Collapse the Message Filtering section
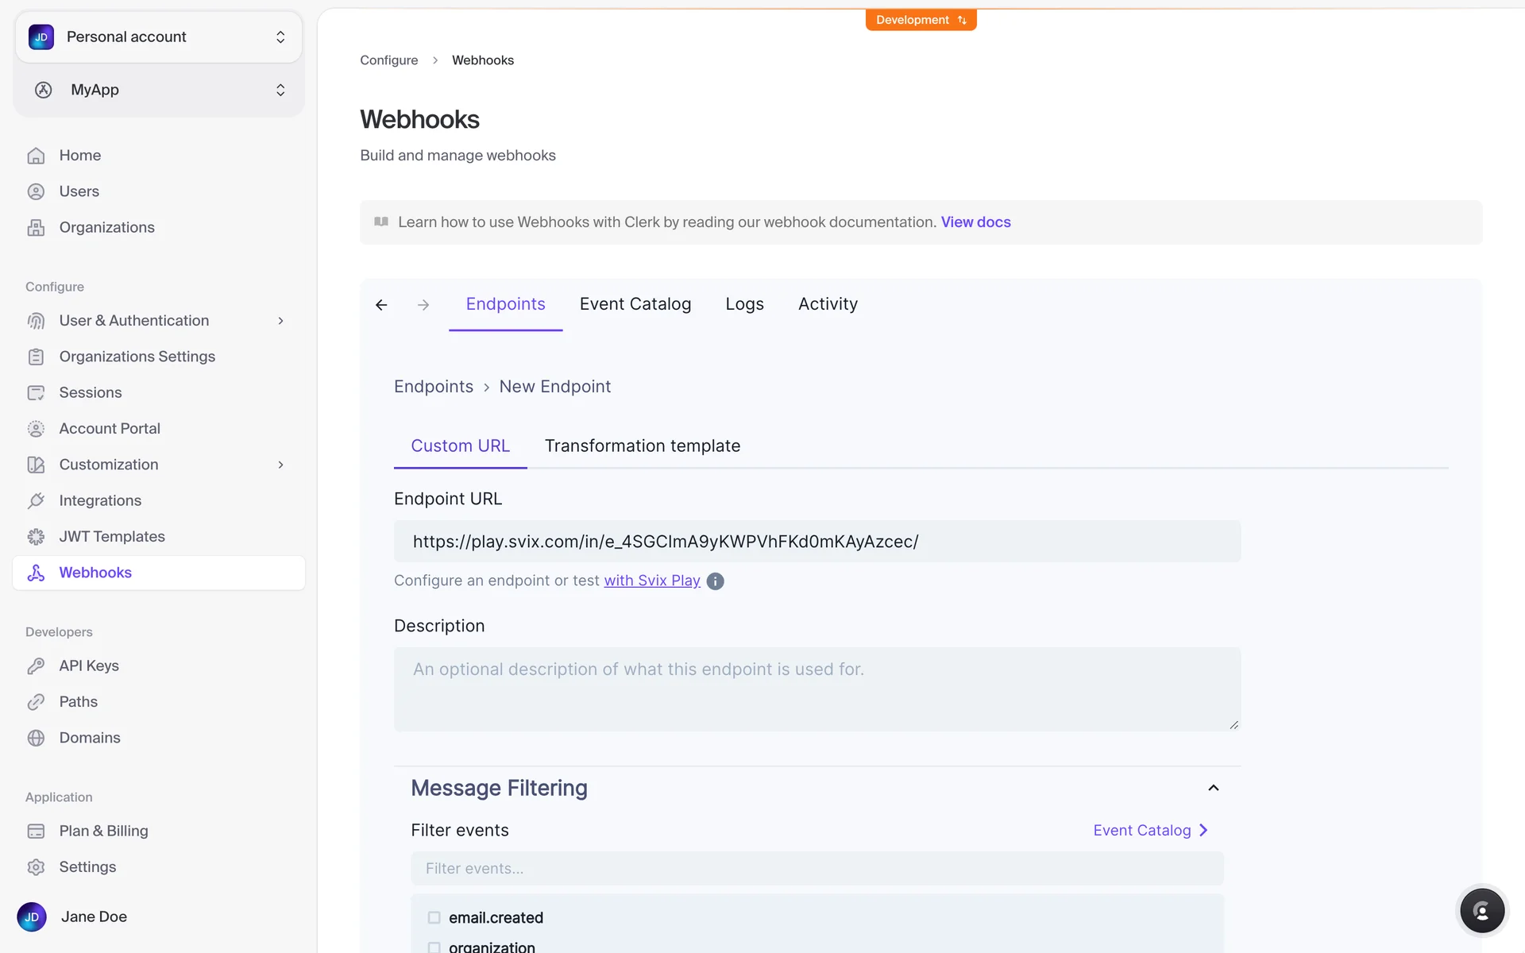This screenshot has width=1525, height=953. pyautogui.click(x=1213, y=788)
